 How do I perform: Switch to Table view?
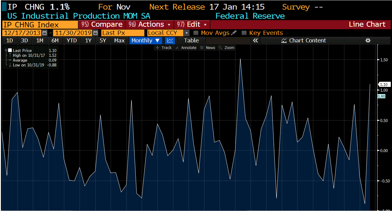click(x=191, y=40)
